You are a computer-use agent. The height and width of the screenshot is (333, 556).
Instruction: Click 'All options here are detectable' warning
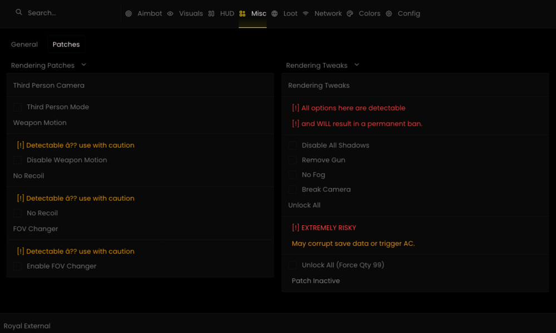(x=349, y=108)
